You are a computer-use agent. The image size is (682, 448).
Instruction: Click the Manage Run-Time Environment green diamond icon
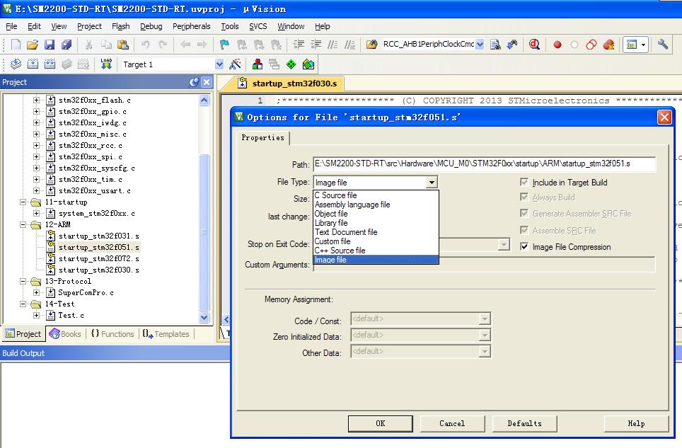[x=291, y=64]
